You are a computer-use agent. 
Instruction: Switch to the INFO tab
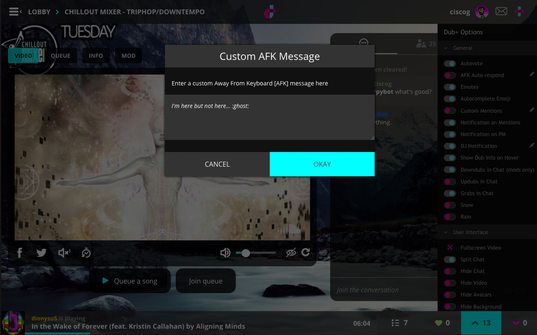[x=96, y=56]
